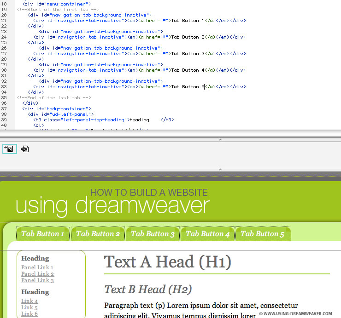Follow the Link 5 hyperlink
Viewport: 341px width, 318px height.
point(29,307)
